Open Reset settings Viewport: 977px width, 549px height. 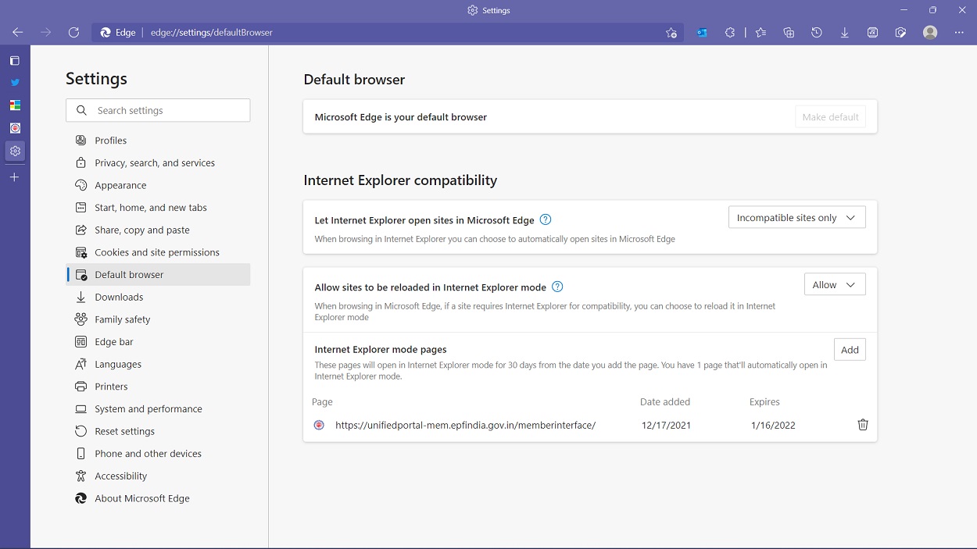(x=158, y=432)
